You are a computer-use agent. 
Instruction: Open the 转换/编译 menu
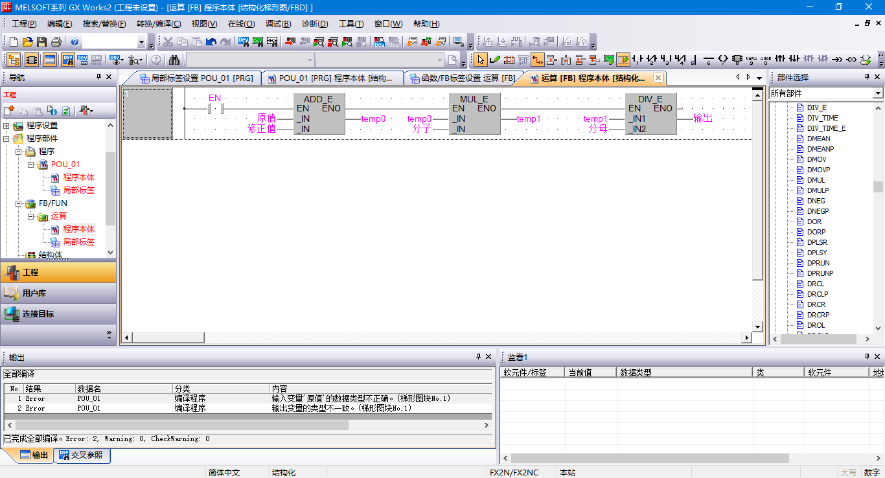[158, 24]
